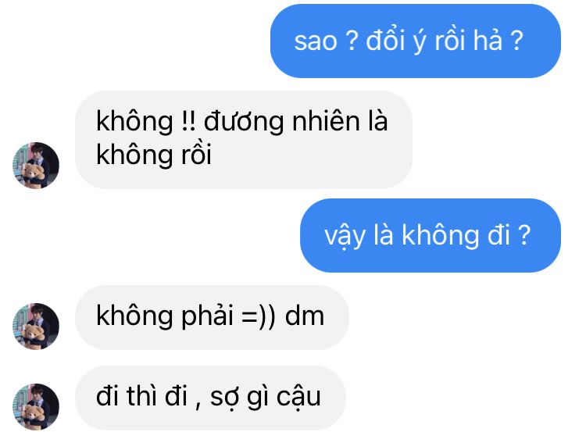The image size is (586, 432).
Task: Click the word "sao" in the top blue bubble
Action: (316, 41)
